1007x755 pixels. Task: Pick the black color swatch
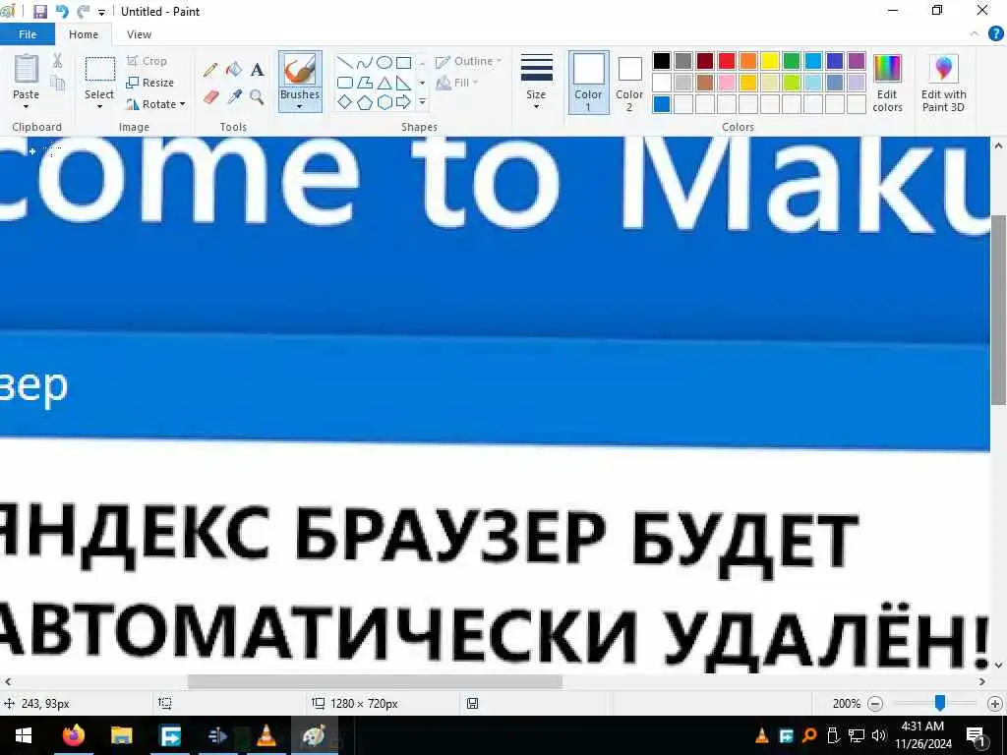[662, 61]
